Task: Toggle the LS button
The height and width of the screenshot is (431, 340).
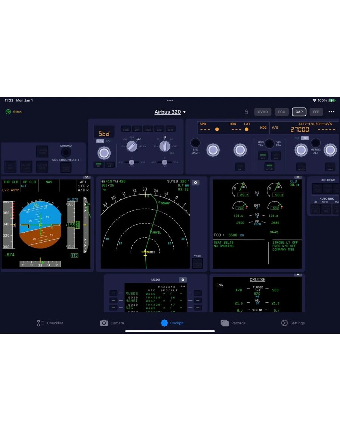Action: (109, 165)
